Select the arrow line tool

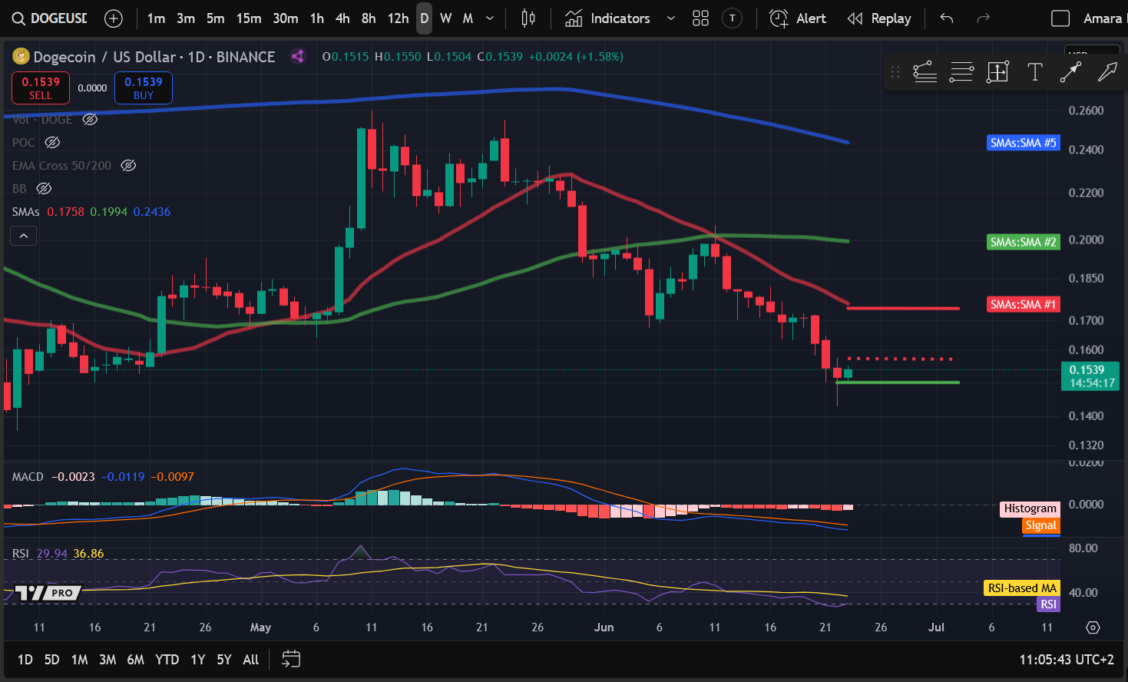click(x=1070, y=72)
